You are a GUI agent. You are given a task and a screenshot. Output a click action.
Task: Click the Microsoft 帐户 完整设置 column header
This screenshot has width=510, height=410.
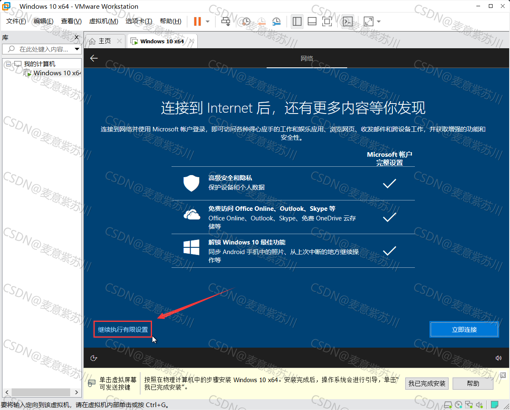[x=390, y=158]
